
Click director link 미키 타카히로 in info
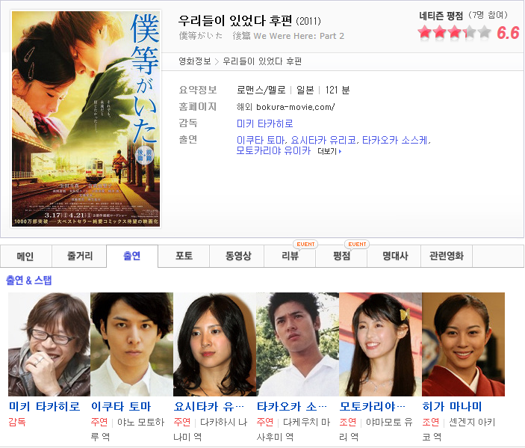pos(264,123)
